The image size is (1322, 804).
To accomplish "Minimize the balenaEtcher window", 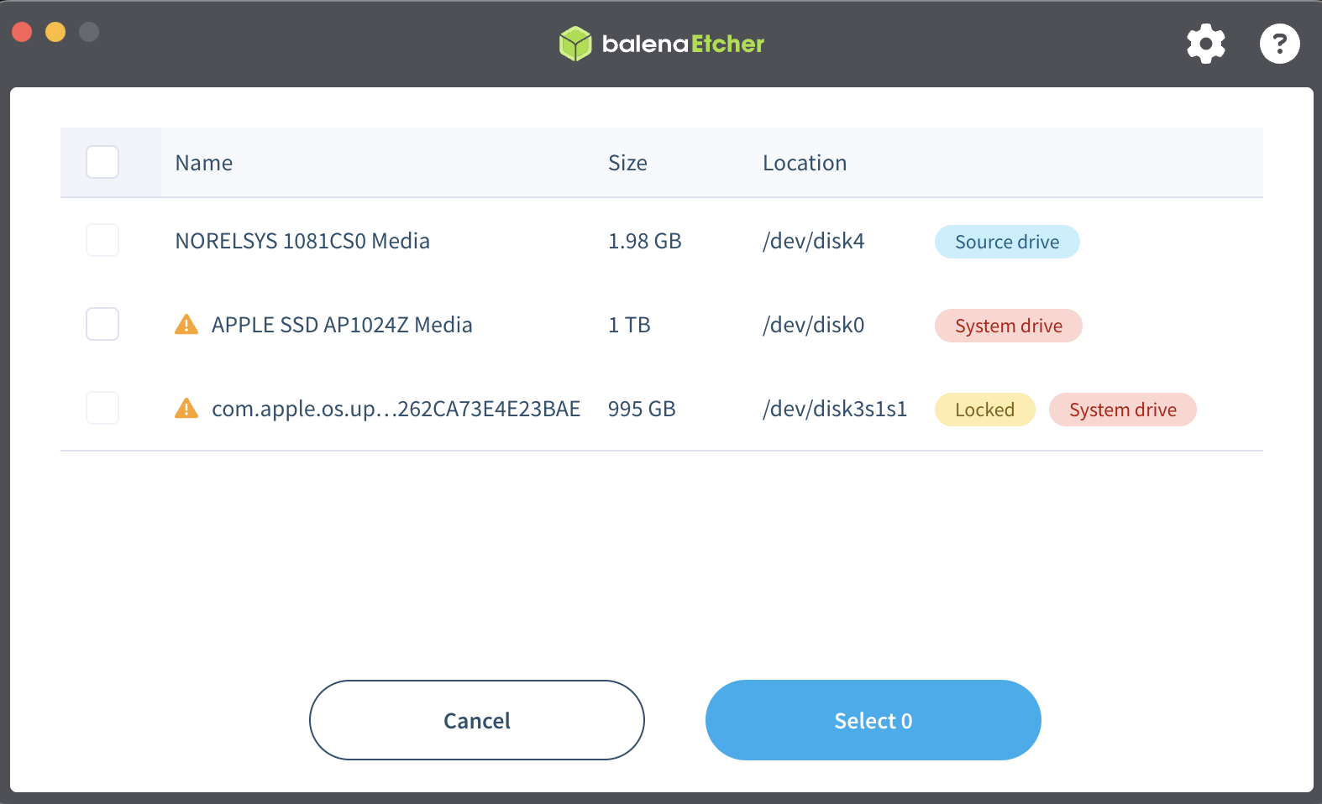I will pyautogui.click(x=55, y=32).
